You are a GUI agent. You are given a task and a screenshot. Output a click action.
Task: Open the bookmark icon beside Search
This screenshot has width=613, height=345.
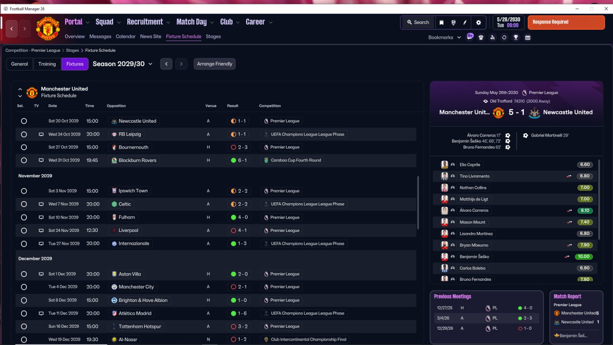coord(442,23)
